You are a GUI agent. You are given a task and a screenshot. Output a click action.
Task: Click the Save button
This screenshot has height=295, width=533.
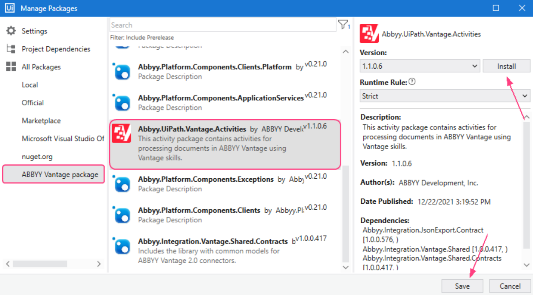(462, 286)
